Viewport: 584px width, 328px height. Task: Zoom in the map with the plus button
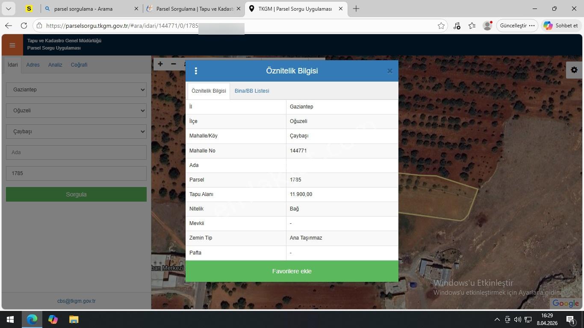point(160,64)
